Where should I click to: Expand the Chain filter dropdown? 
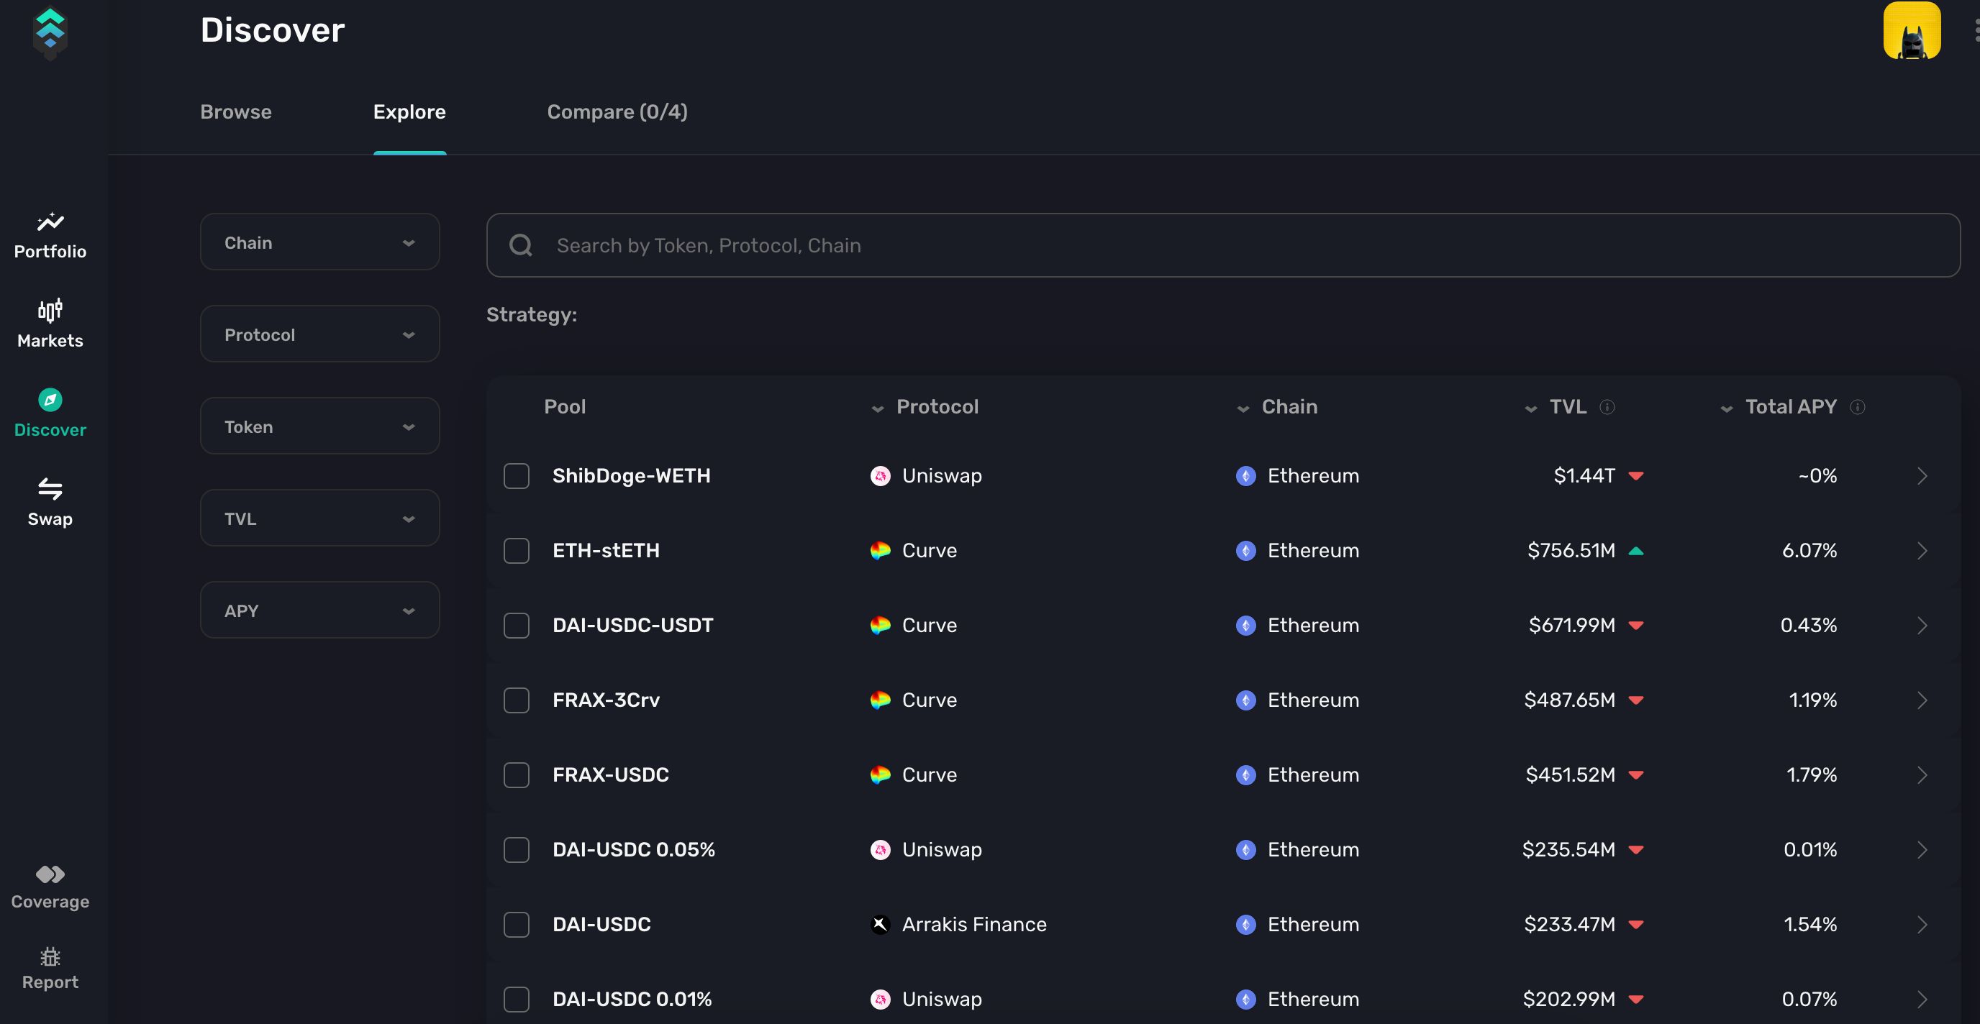[x=319, y=243]
